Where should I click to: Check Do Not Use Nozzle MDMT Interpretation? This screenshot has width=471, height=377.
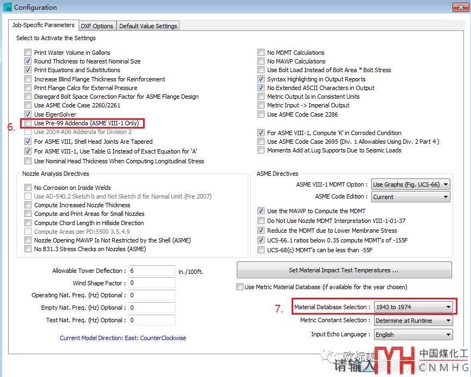coord(261,221)
